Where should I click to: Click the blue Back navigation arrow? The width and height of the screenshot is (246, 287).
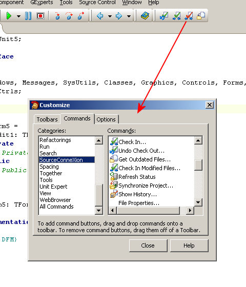pyautogui.click(x=100, y=16)
